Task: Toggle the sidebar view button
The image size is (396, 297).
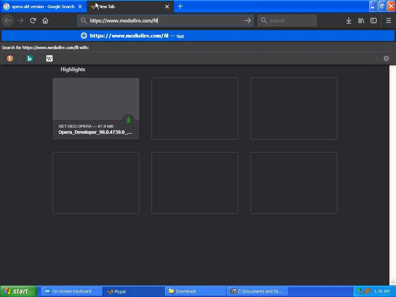Action: coord(373,20)
